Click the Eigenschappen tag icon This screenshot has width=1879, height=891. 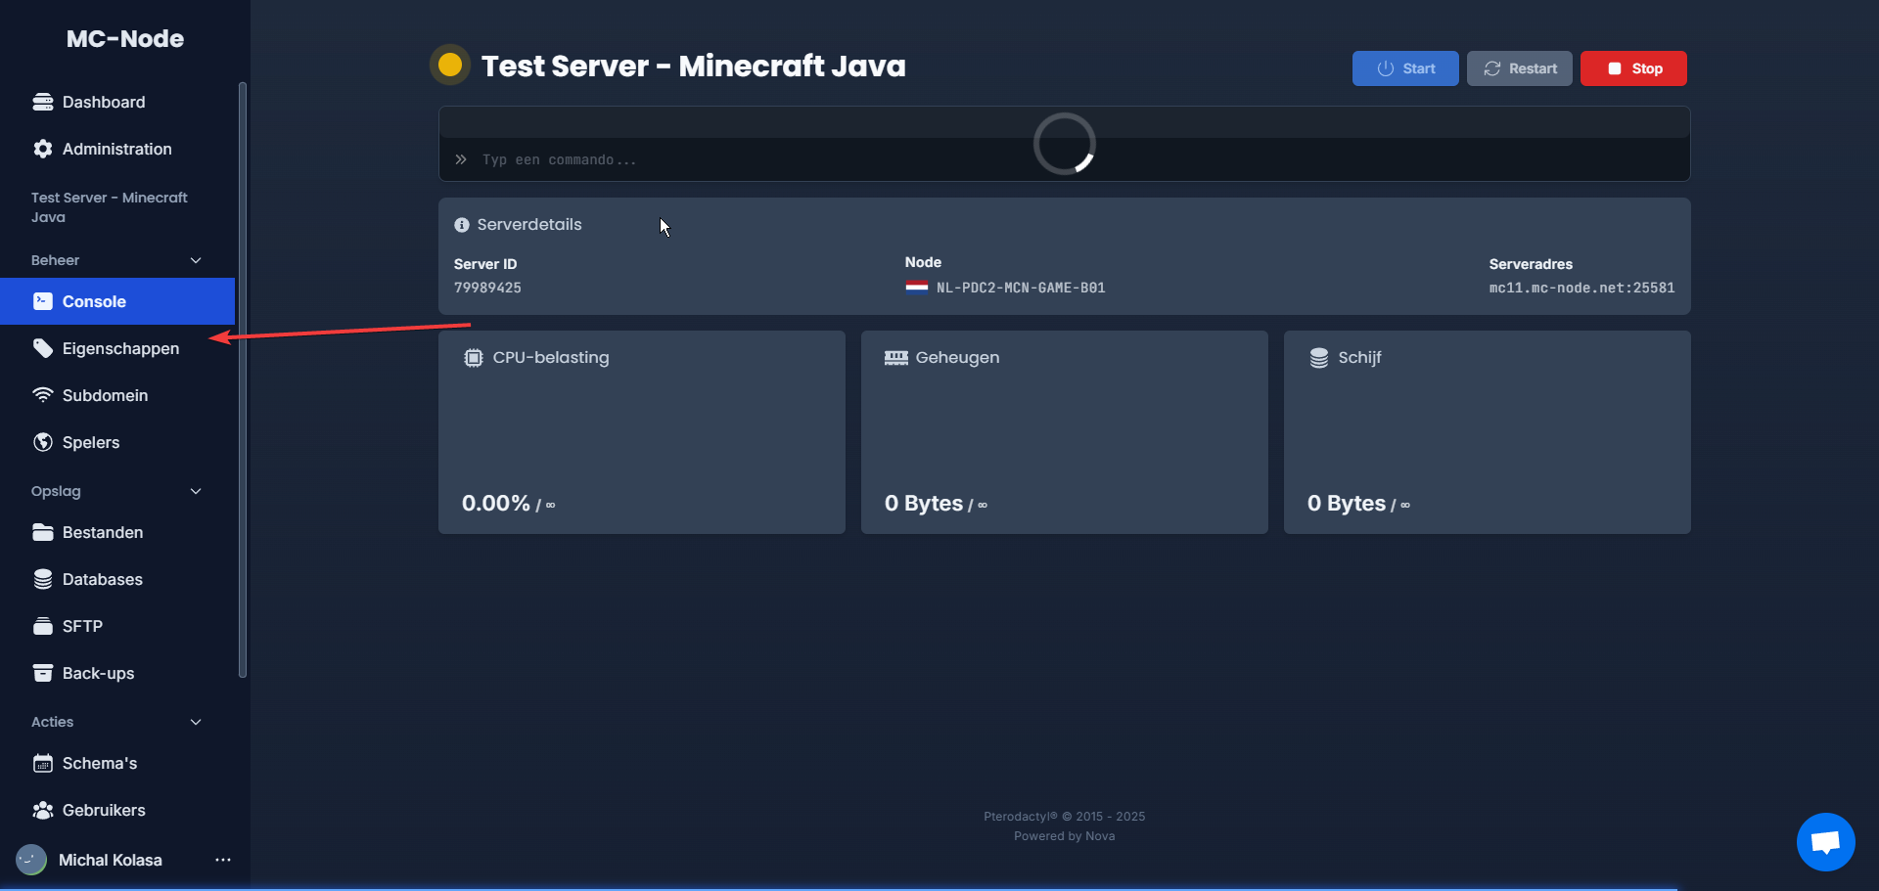tap(43, 348)
